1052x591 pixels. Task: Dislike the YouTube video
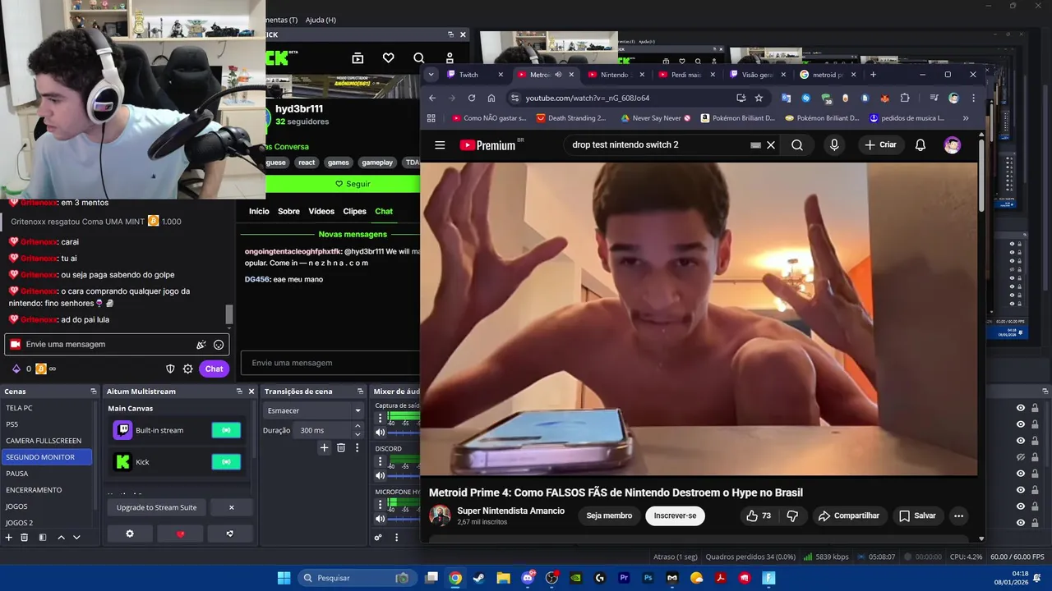[792, 515]
